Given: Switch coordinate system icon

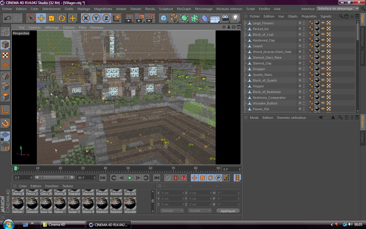Looking at the screenshot, I should [117, 18].
